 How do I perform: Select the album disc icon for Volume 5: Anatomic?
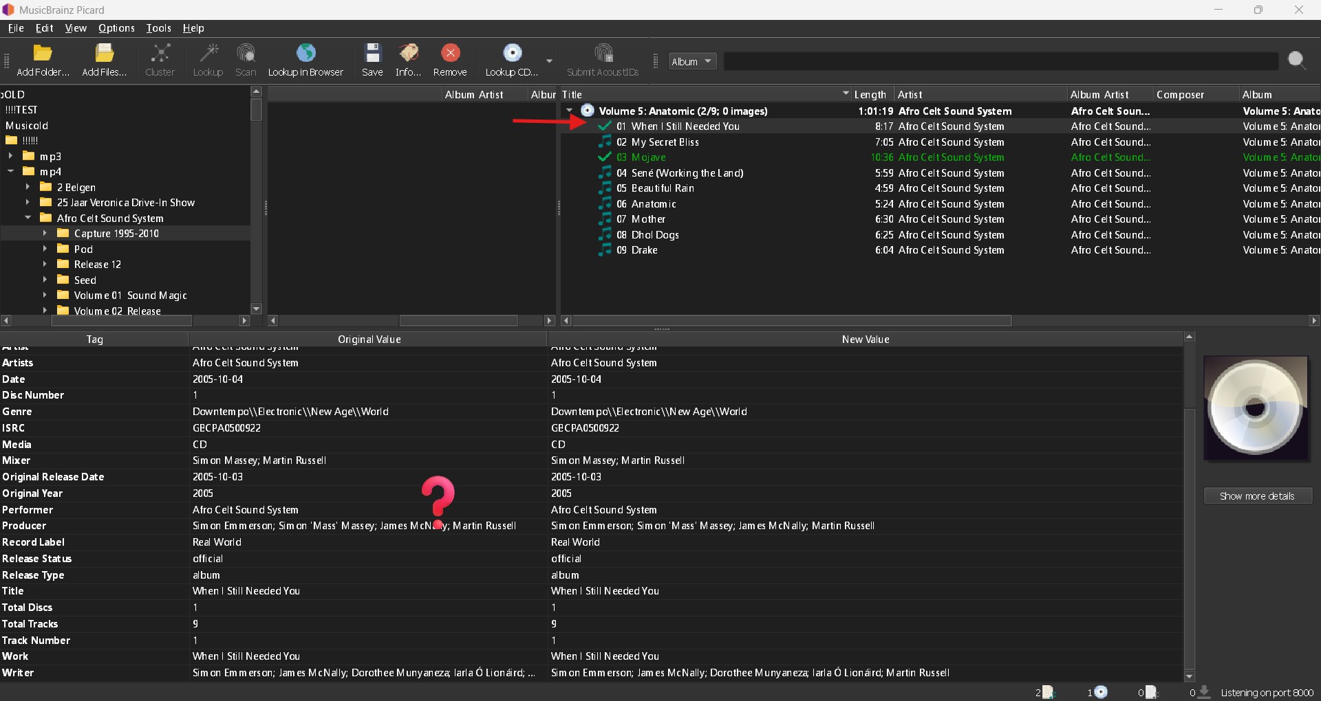point(588,110)
